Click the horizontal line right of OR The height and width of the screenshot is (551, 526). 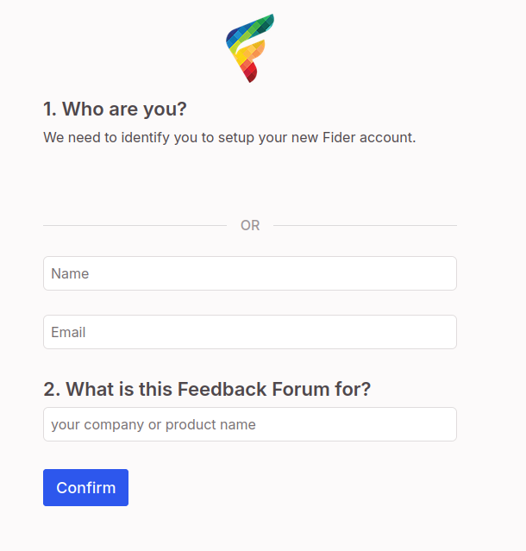[x=365, y=226]
